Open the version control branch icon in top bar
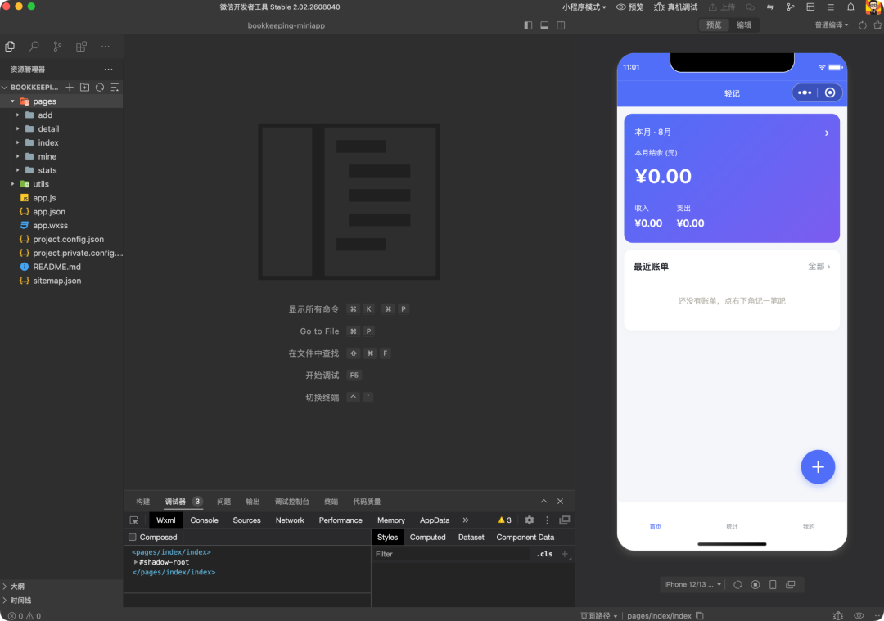This screenshot has height=621, width=884. pos(791,7)
